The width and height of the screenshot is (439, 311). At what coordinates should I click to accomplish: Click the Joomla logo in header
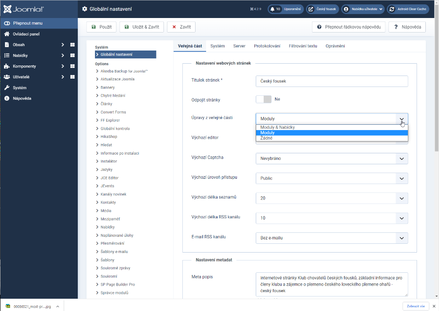click(24, 9)
